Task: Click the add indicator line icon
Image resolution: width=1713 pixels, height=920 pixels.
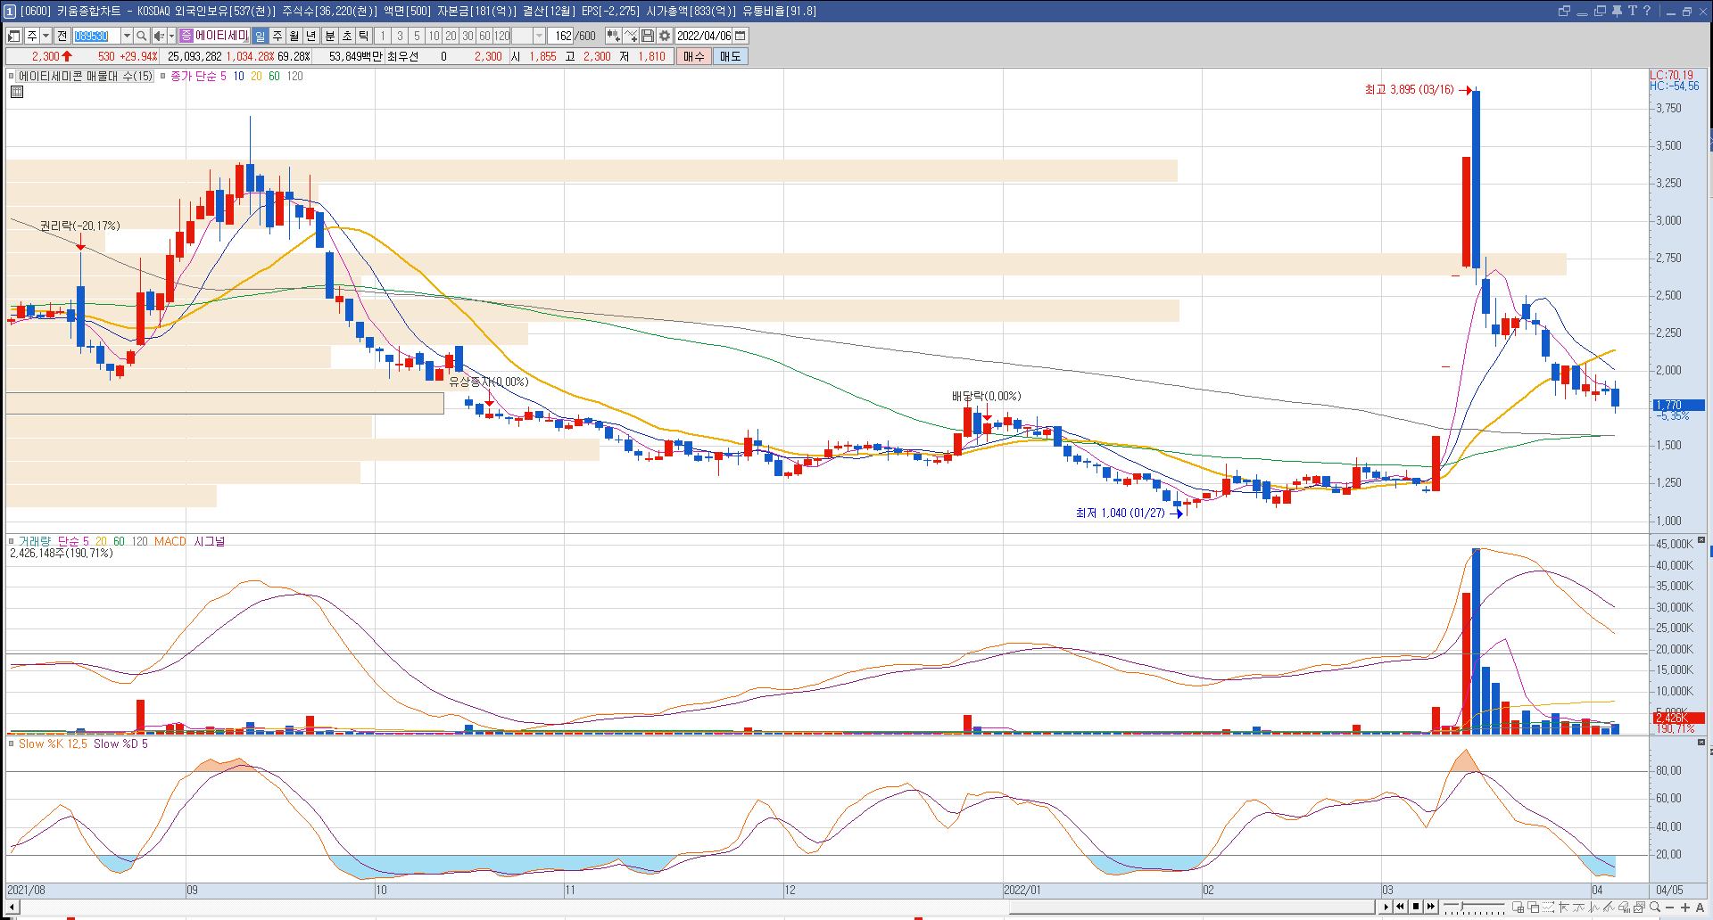Action: tap(631, 36)
